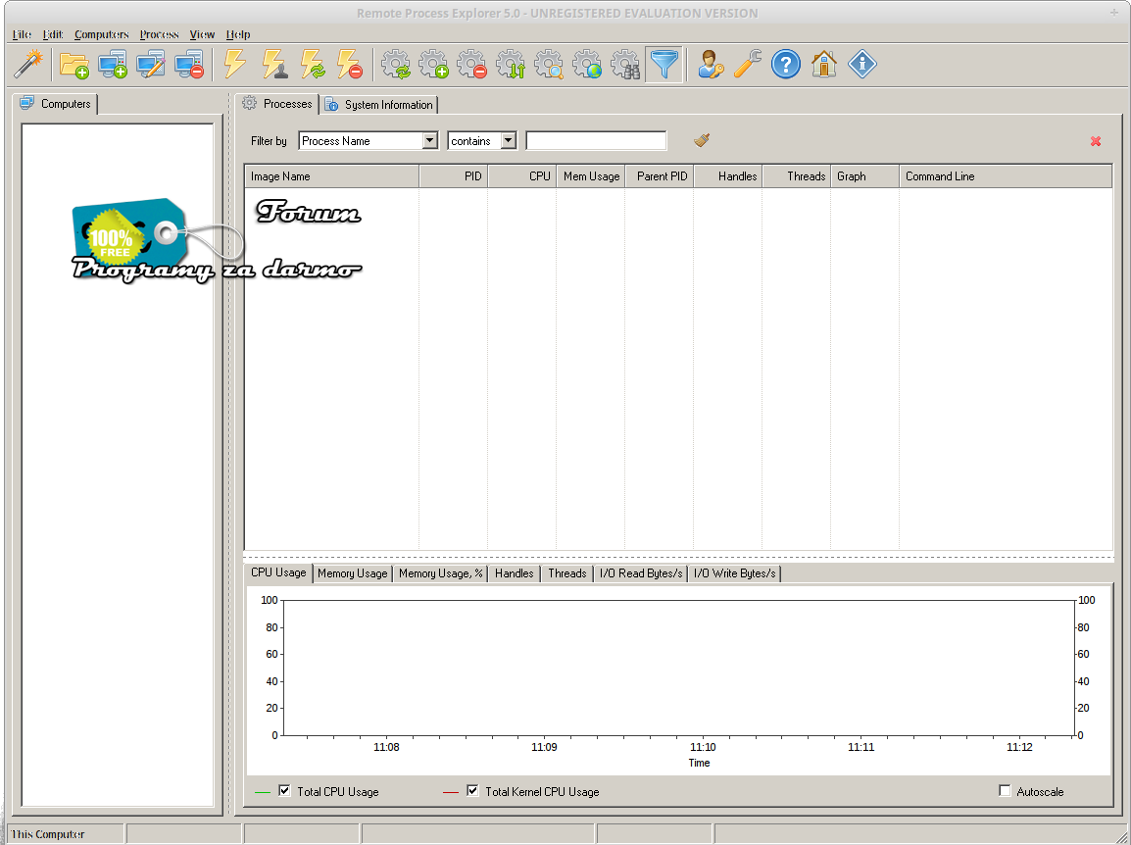Sort by Handles column header

(728, 176)
